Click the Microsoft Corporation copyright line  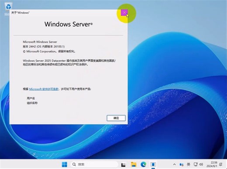pyautogui.click(x=49, y=52)
